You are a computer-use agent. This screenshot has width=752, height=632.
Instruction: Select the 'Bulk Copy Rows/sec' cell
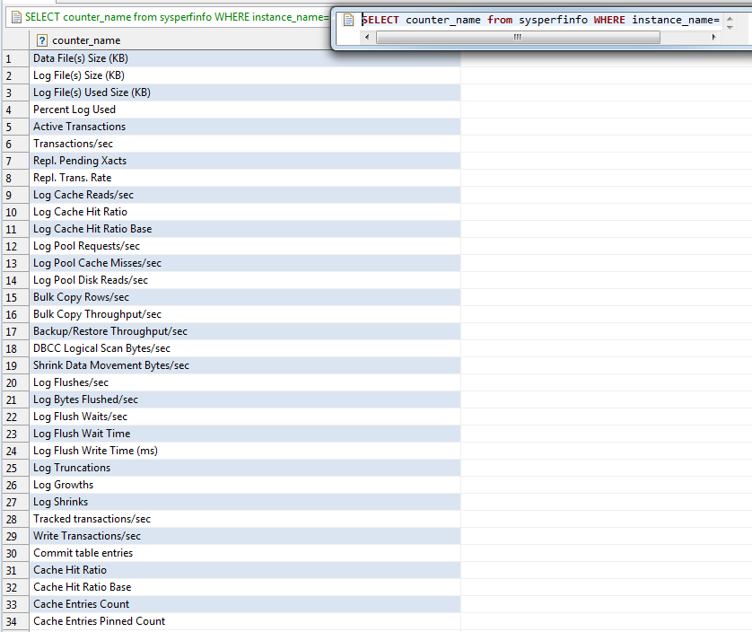tap(245, 297)
